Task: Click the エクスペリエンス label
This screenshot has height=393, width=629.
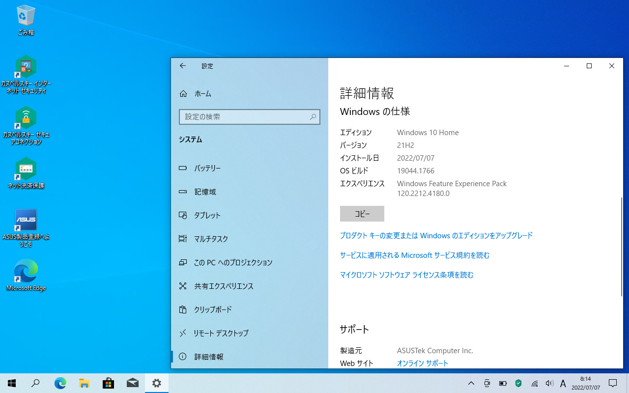Action: (362, 183)
